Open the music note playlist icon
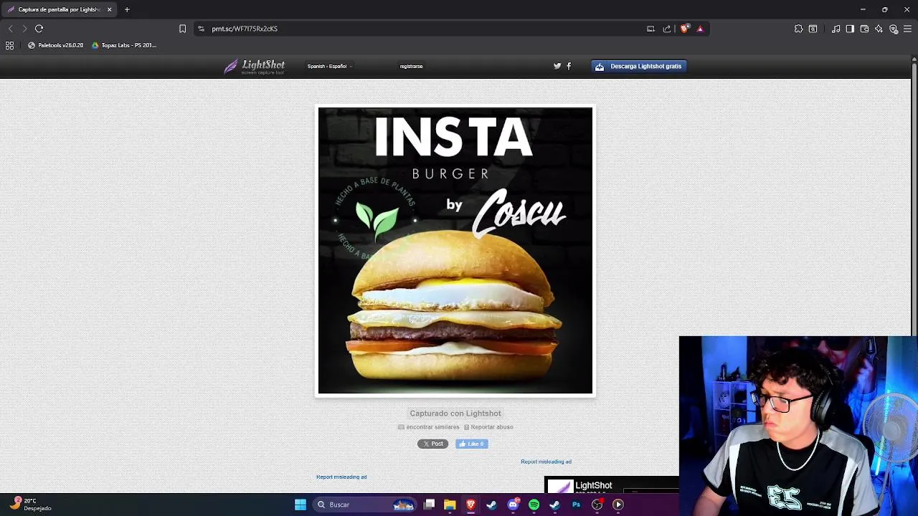The height and width of the screenshot is (516, 918). click(836, 29)
